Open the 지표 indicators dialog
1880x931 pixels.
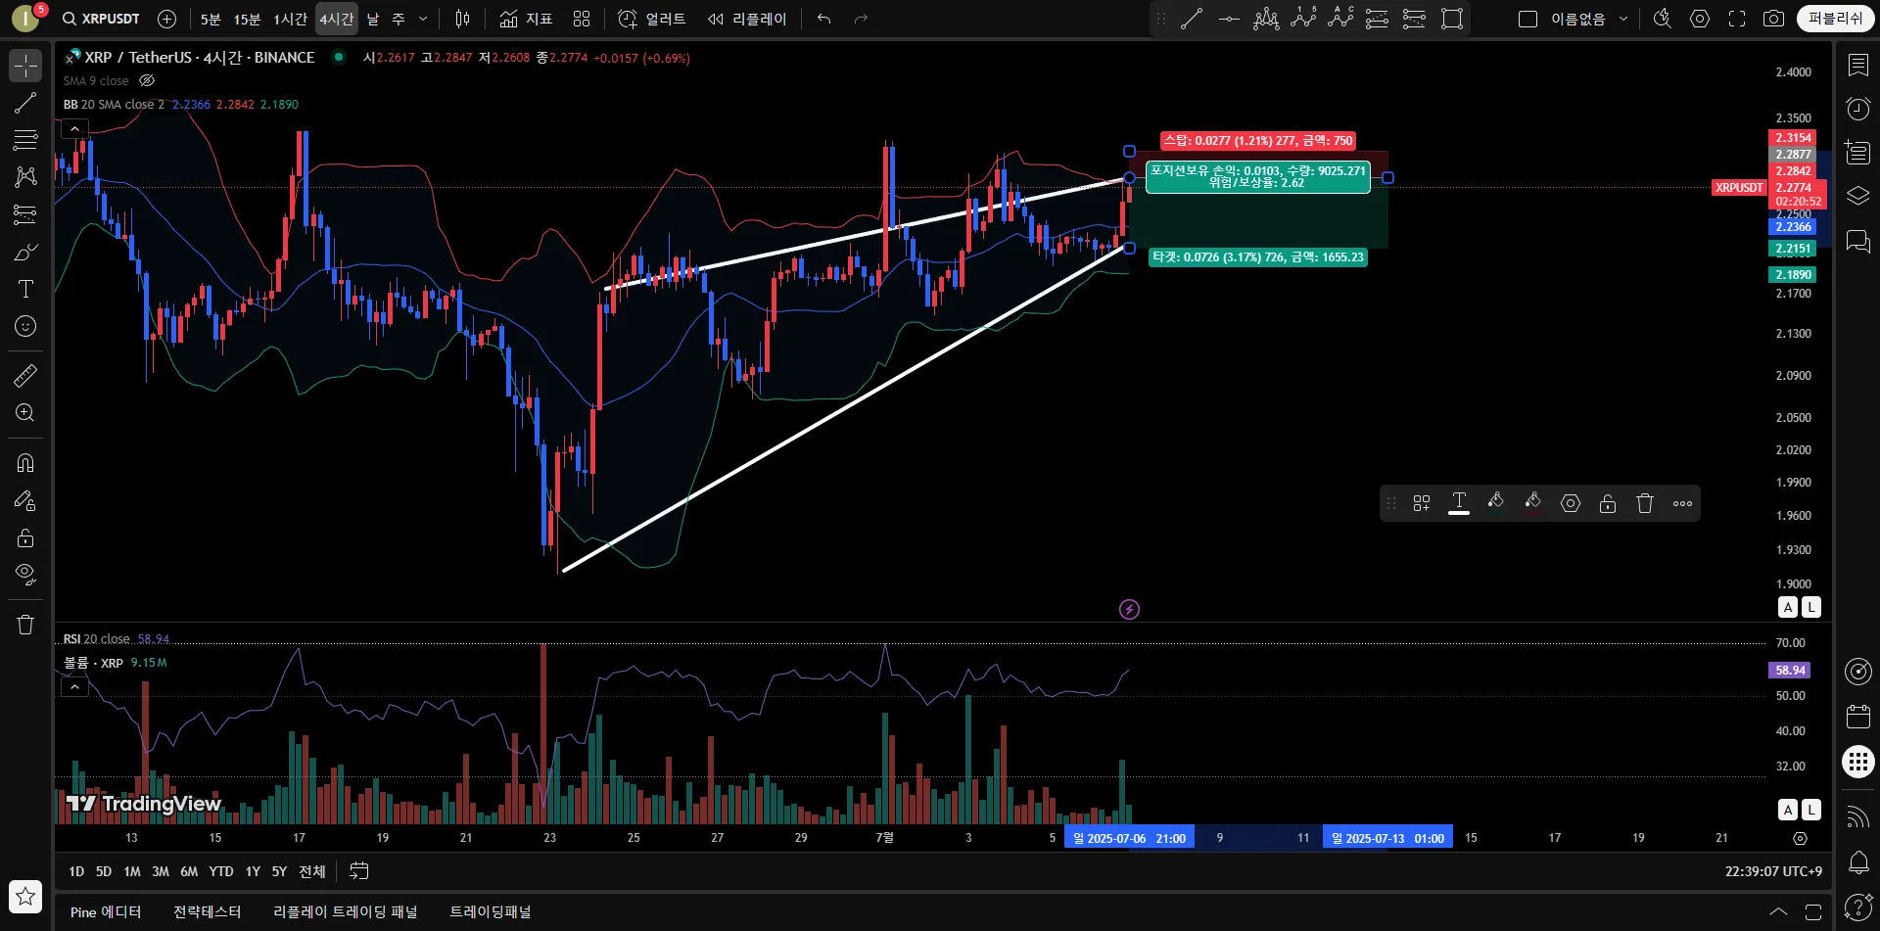point(526,19)
